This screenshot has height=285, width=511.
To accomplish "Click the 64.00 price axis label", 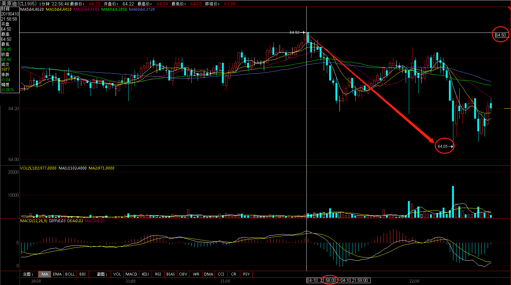I will (14, 159).
